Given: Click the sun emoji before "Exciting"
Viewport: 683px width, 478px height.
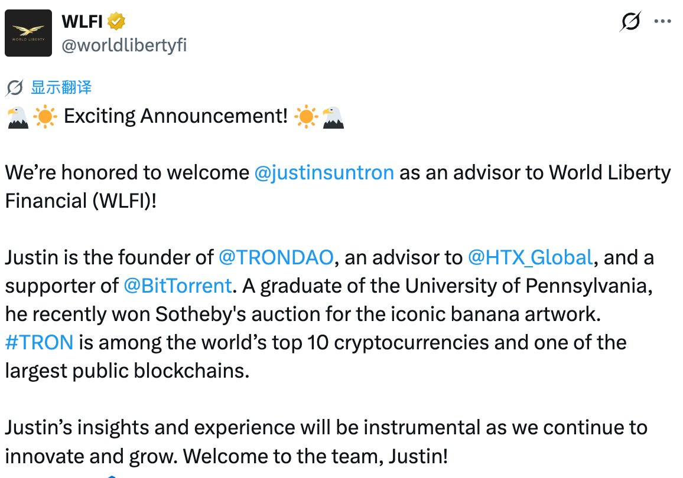Looking at the screenshot, I should click(45, 117).
